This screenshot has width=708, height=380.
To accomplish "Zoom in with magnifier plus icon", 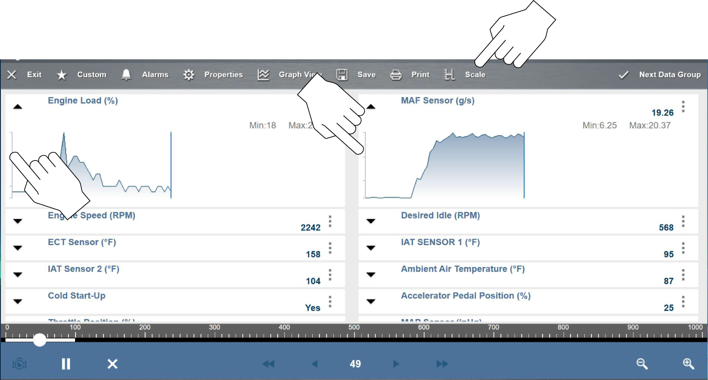I will (x=688, y=364).
